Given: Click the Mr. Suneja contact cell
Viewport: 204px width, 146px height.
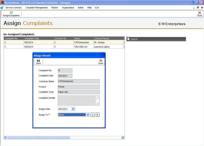Looking at the screenshot, I should tap(108, 42).
